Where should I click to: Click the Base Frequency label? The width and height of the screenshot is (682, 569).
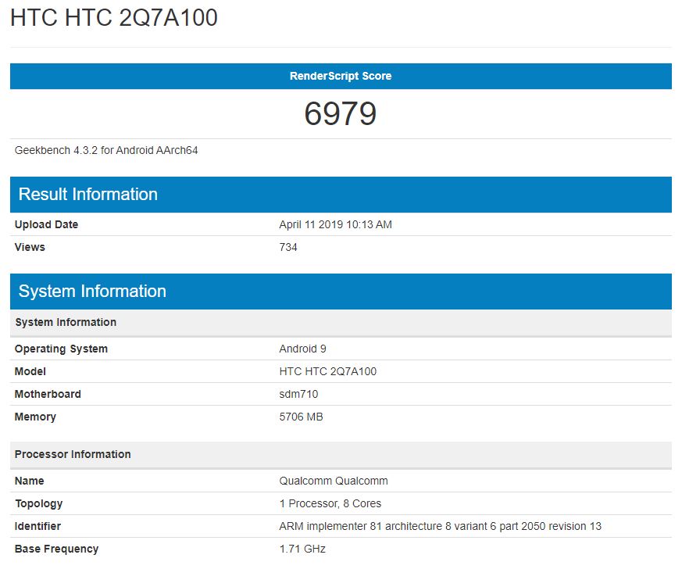click(56, 549)
